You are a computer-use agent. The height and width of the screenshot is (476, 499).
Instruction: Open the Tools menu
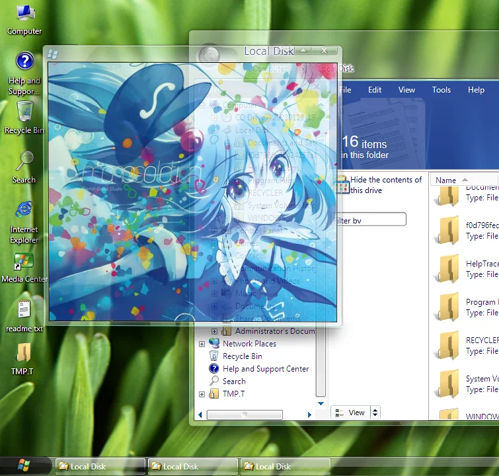tap(441, 90)
